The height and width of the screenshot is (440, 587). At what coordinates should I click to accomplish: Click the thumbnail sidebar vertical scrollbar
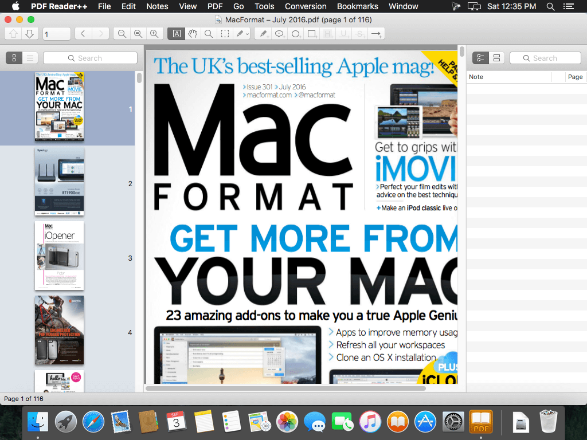click(139, 78)
